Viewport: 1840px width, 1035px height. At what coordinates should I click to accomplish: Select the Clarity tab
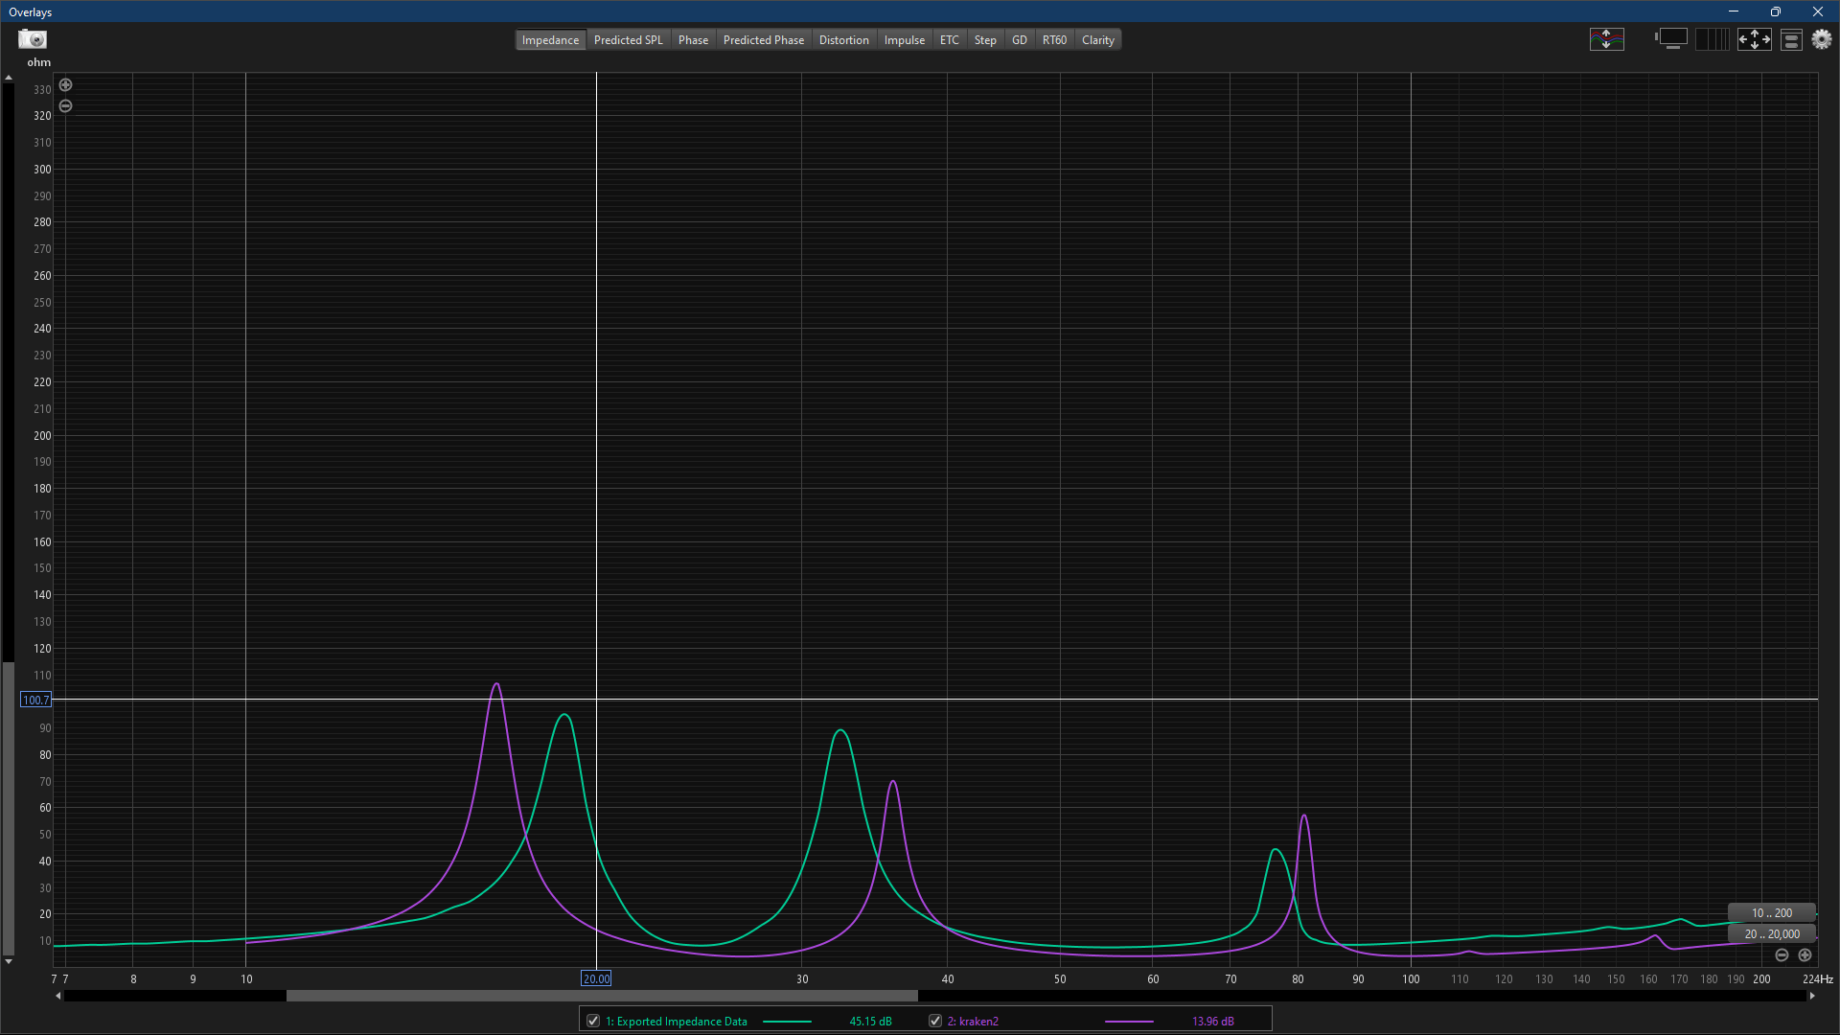(1097, 40)
